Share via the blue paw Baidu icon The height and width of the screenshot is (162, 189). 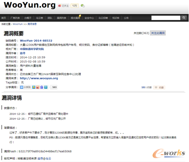pyautogui.click(x=41, y=87)
